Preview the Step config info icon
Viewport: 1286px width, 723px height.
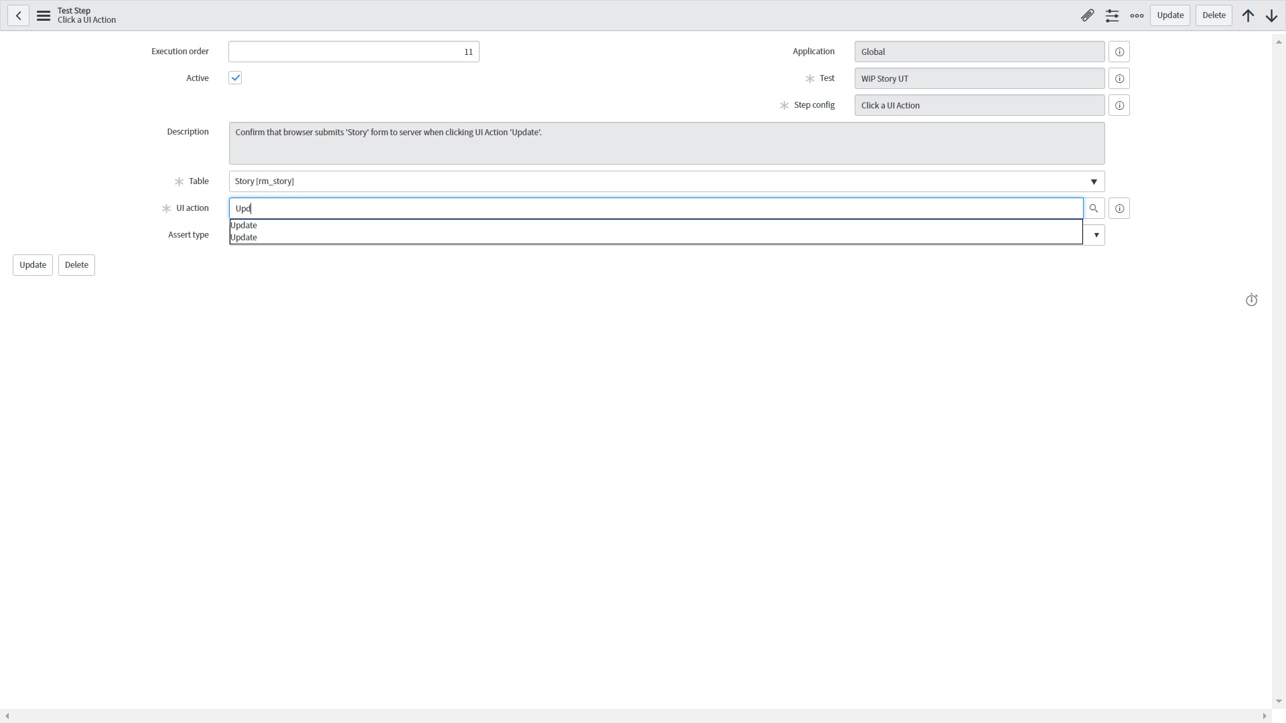(x=1119, y=105)
